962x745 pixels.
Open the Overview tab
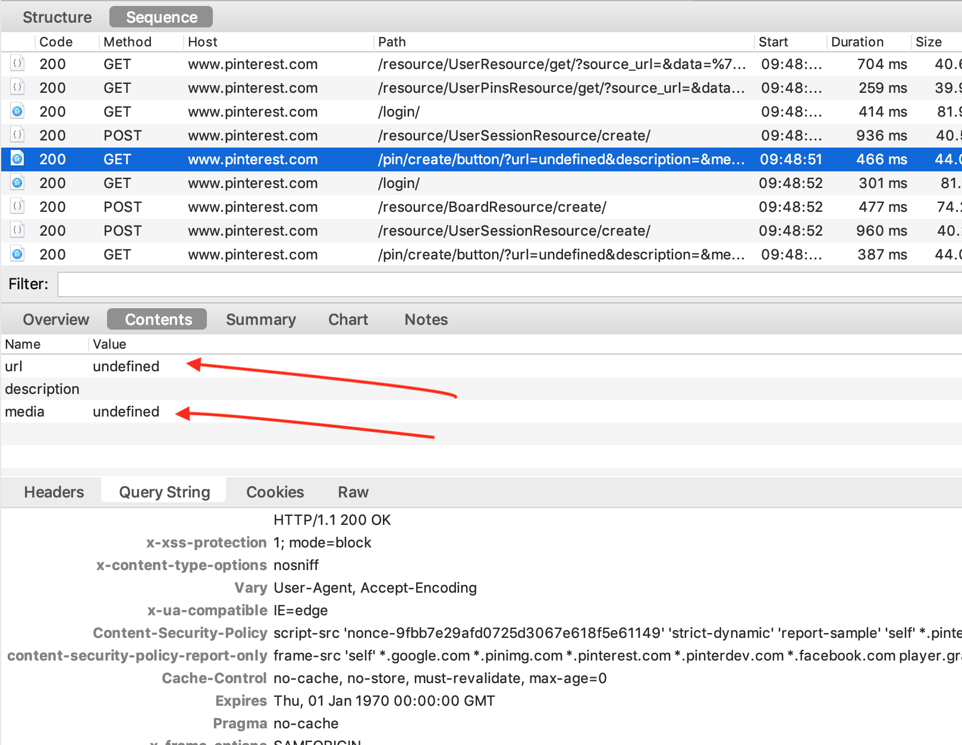pos(56,320)
